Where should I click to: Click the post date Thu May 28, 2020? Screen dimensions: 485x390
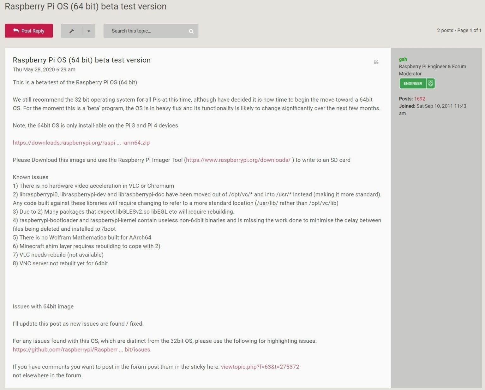click(44, 69)
